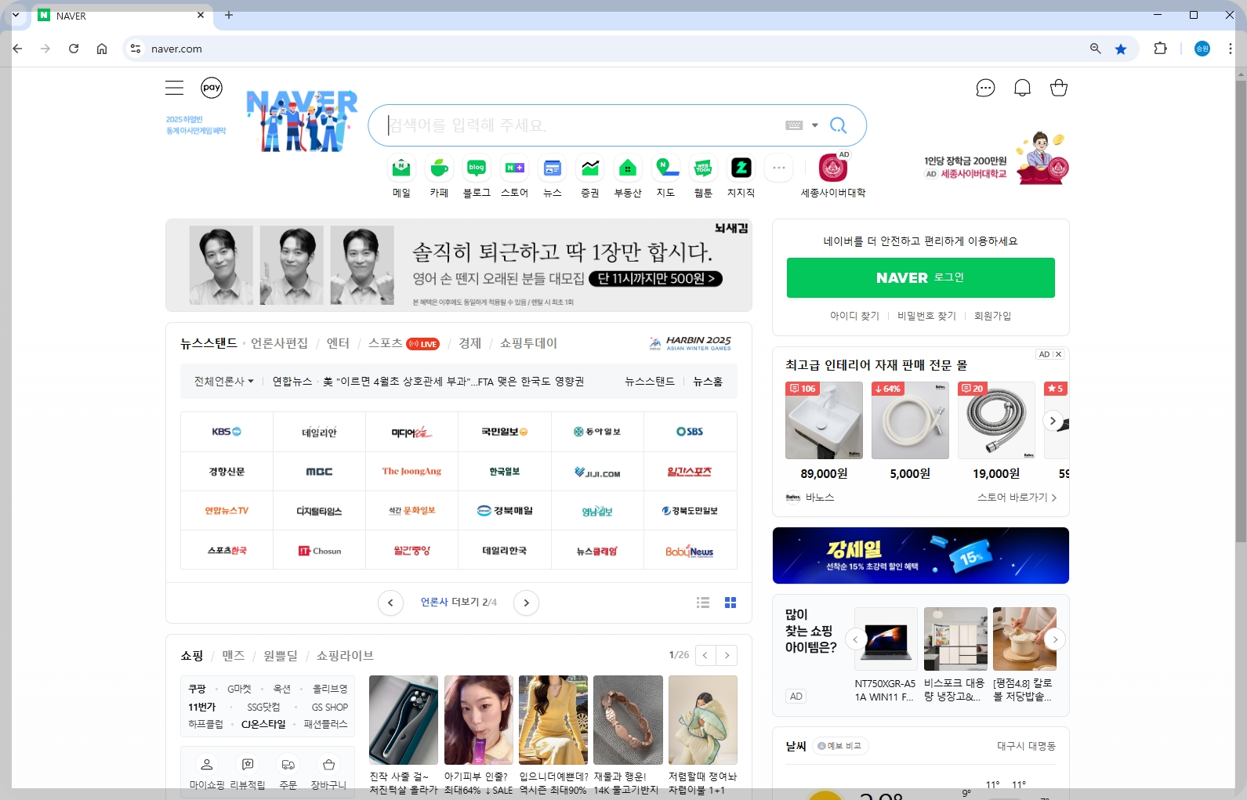The height and width of the screenshot is (800, 1247).
Task: Open Chrome profile avatar
Action: pos(1202,49)
